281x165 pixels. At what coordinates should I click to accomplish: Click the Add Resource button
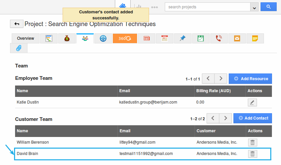[250, 79]
